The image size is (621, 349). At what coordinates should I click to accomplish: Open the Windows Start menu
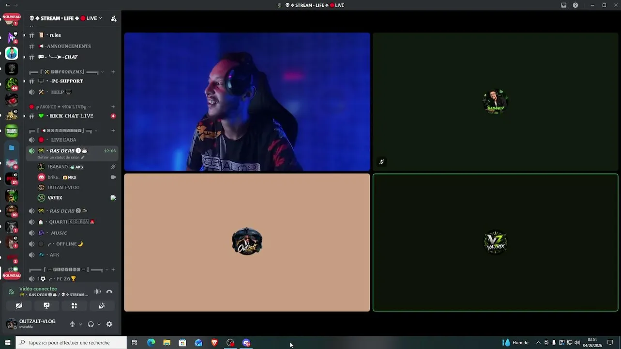tap(7, 343)
